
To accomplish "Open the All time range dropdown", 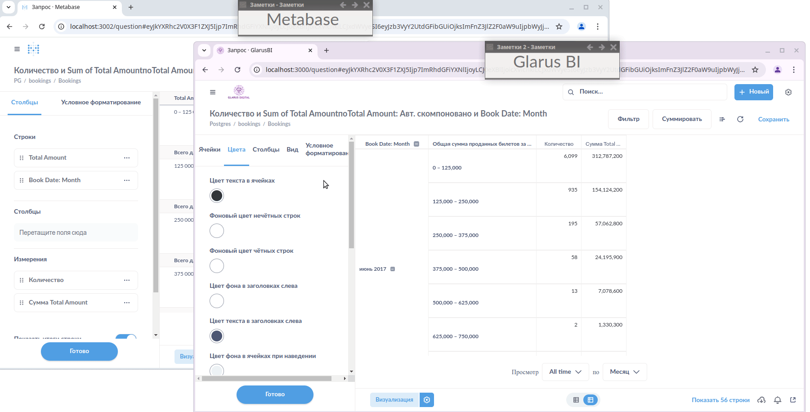I will click(x=565, y=372).
